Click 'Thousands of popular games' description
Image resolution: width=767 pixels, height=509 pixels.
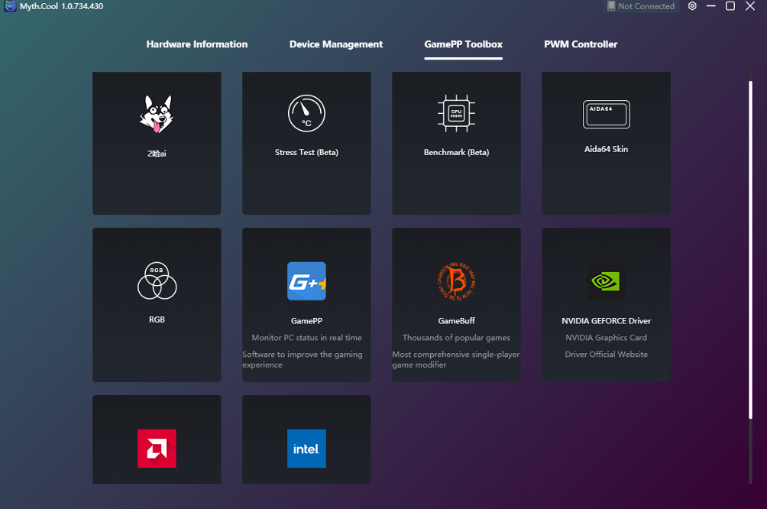click(456, 337)
